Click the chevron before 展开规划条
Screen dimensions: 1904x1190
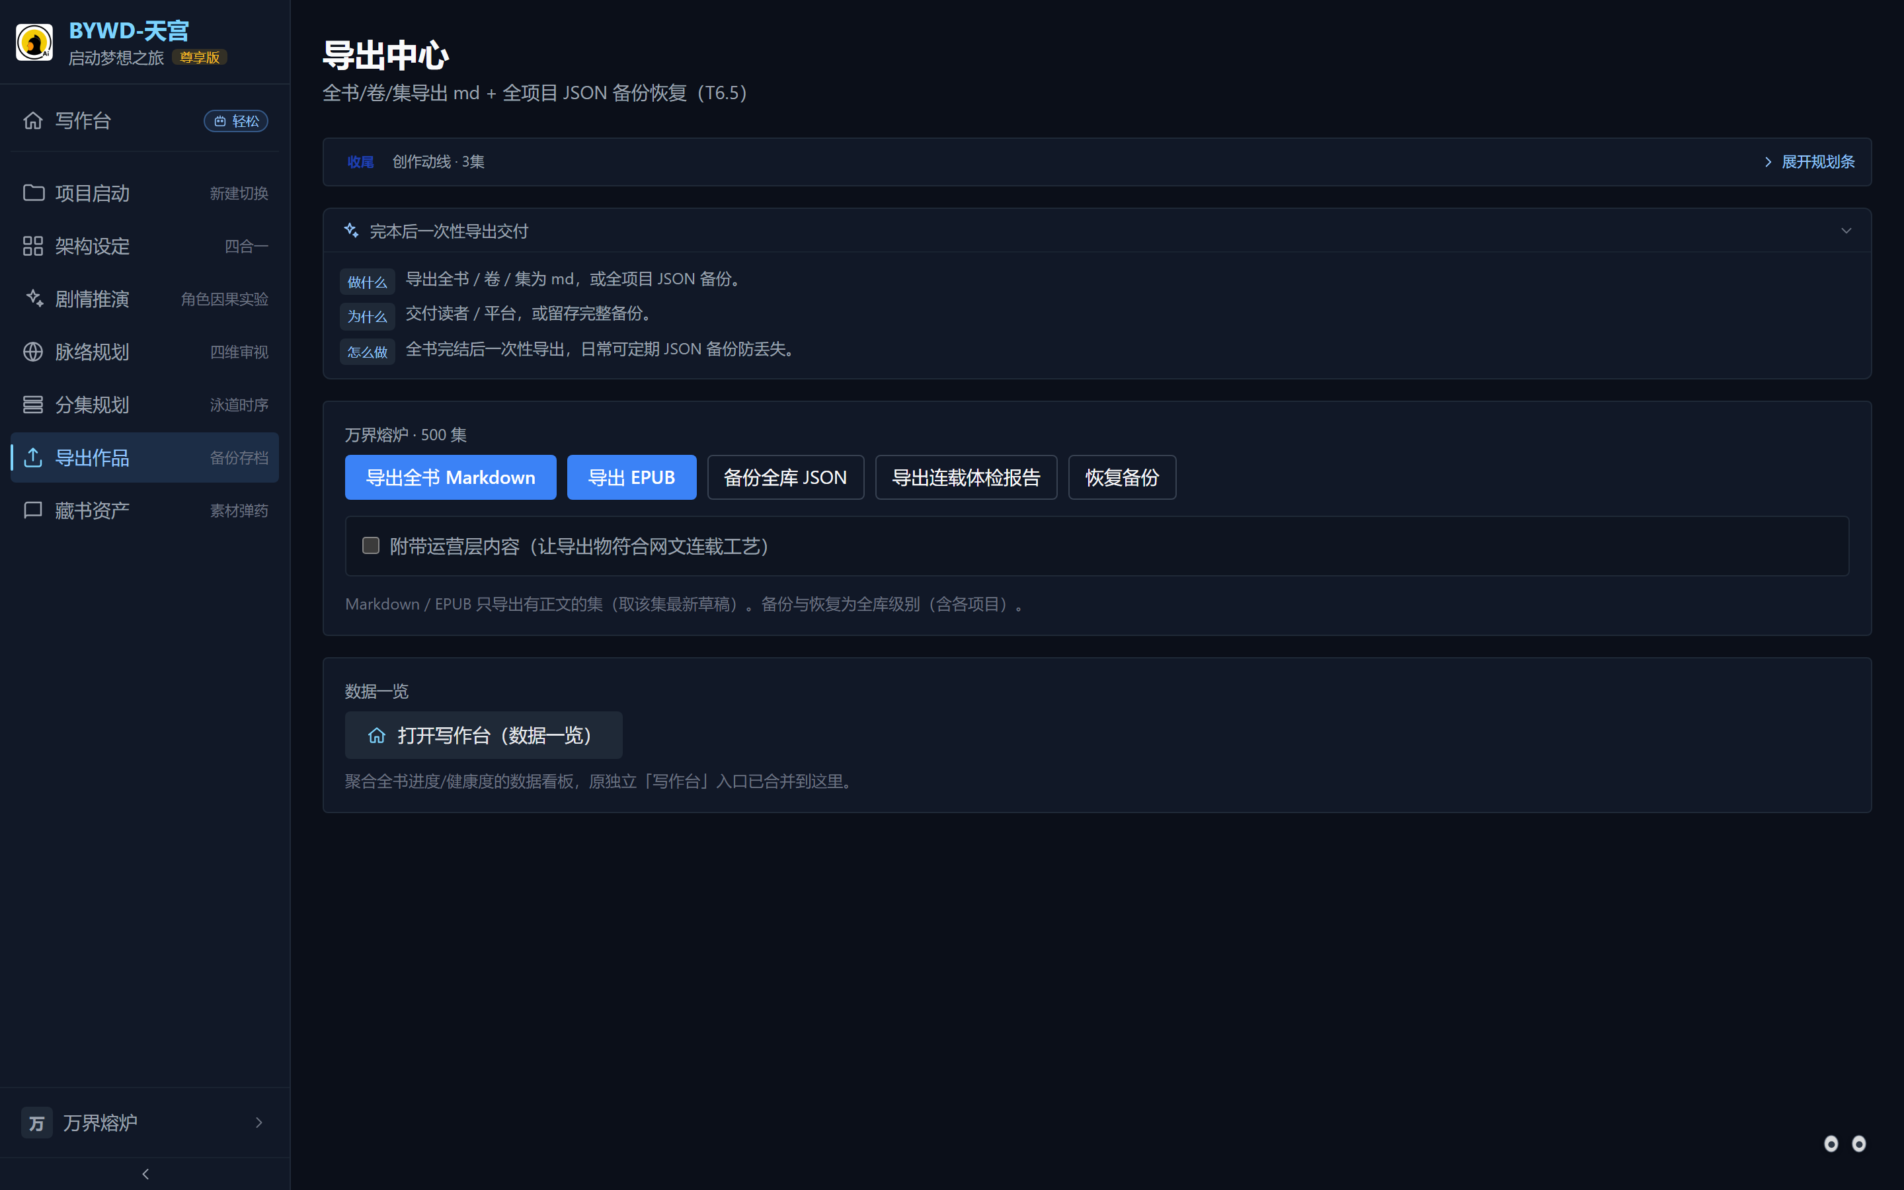coord(1768,161)
